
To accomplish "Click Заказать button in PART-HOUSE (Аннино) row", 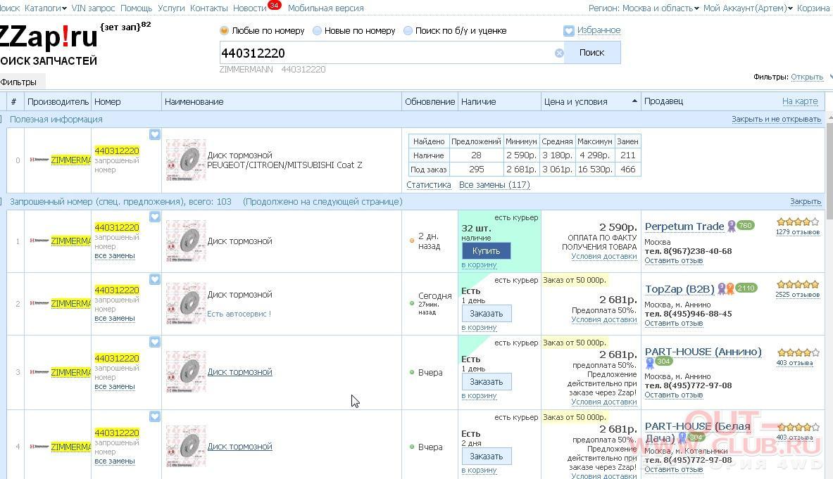I will coord(486,381).
